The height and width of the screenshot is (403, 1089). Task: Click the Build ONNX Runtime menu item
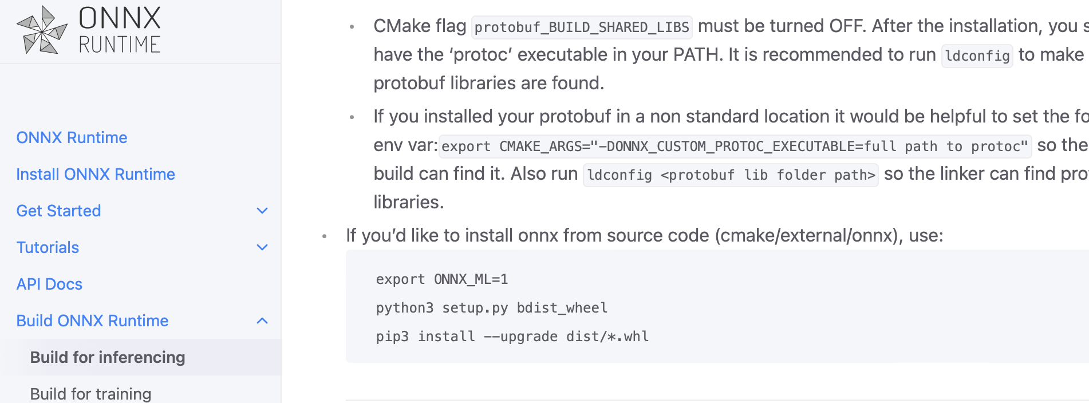pos(92,321)
